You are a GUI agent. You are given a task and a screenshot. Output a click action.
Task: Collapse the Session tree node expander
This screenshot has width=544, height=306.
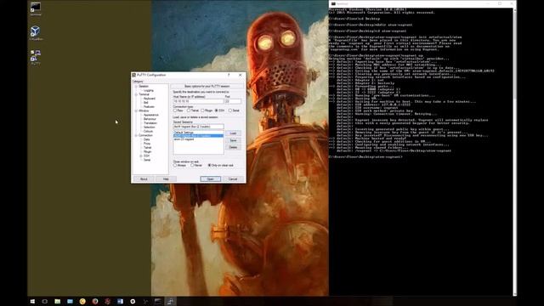coord(136,87)
